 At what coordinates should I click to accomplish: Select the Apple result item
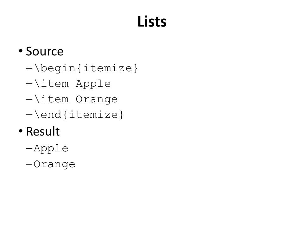51,149
